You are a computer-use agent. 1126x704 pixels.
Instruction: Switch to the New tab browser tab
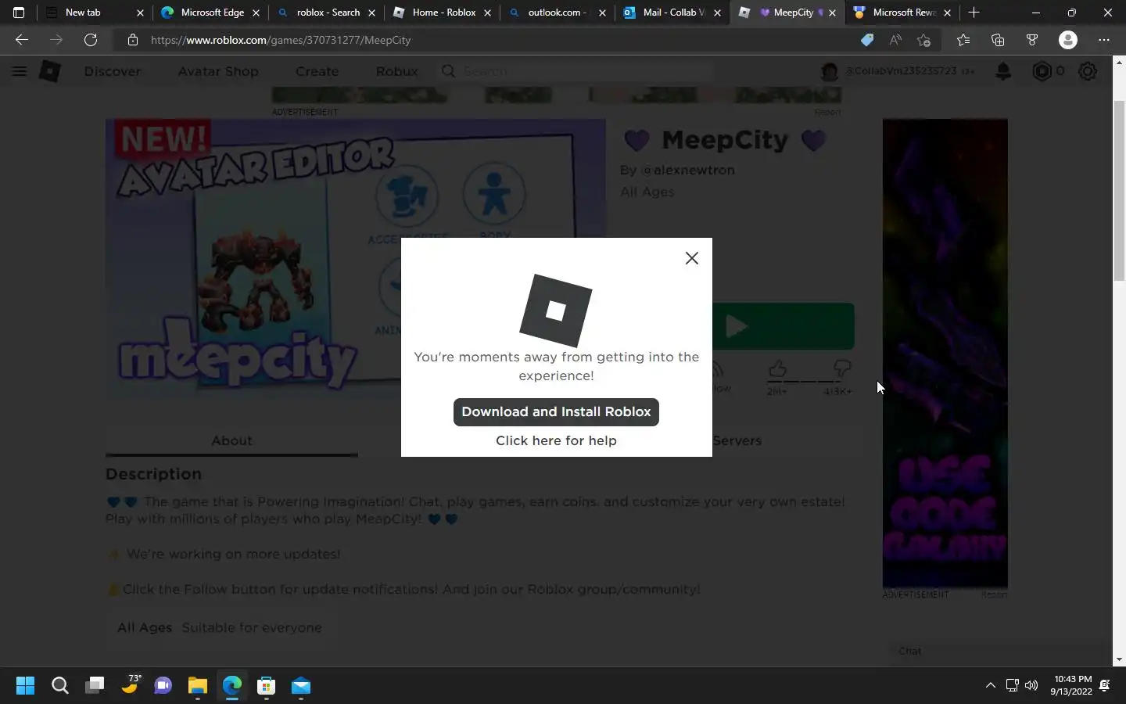click(x=94, y=13)
